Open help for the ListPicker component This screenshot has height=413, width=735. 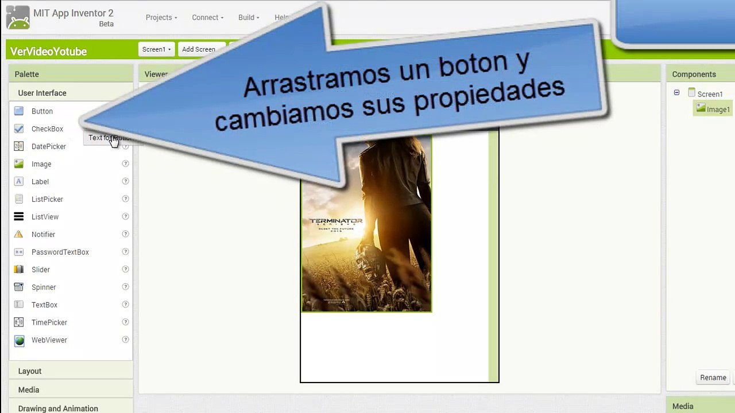tap(125, 199)
